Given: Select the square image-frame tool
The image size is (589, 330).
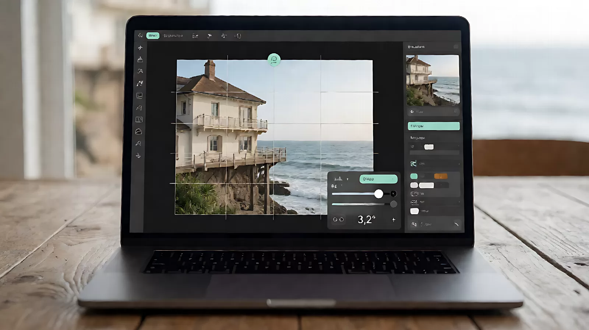Looking at the screenshot, I should (x=139, y=96).
